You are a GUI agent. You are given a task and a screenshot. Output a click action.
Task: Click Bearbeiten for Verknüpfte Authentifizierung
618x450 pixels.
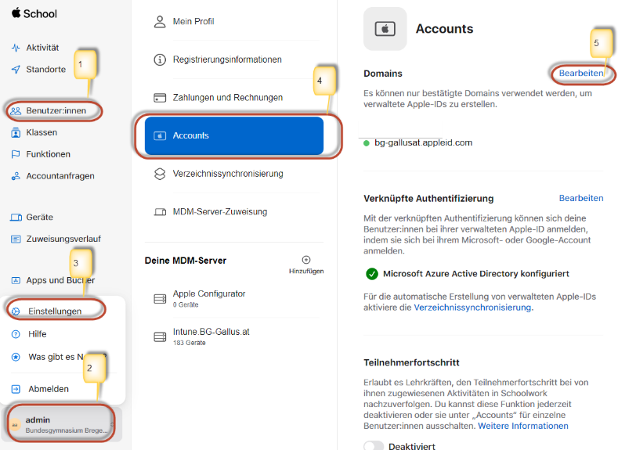point(580,199)
